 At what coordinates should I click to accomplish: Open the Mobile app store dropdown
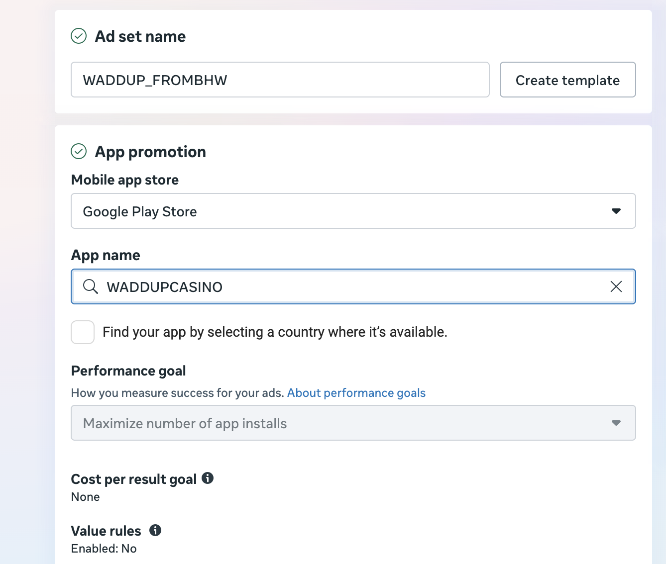[x=353, y=211]
